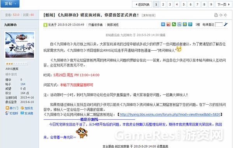The width and height of the screenshot is (233, 148).
Task: Advance with the 下一页 next page button
Action: (224, 4)
